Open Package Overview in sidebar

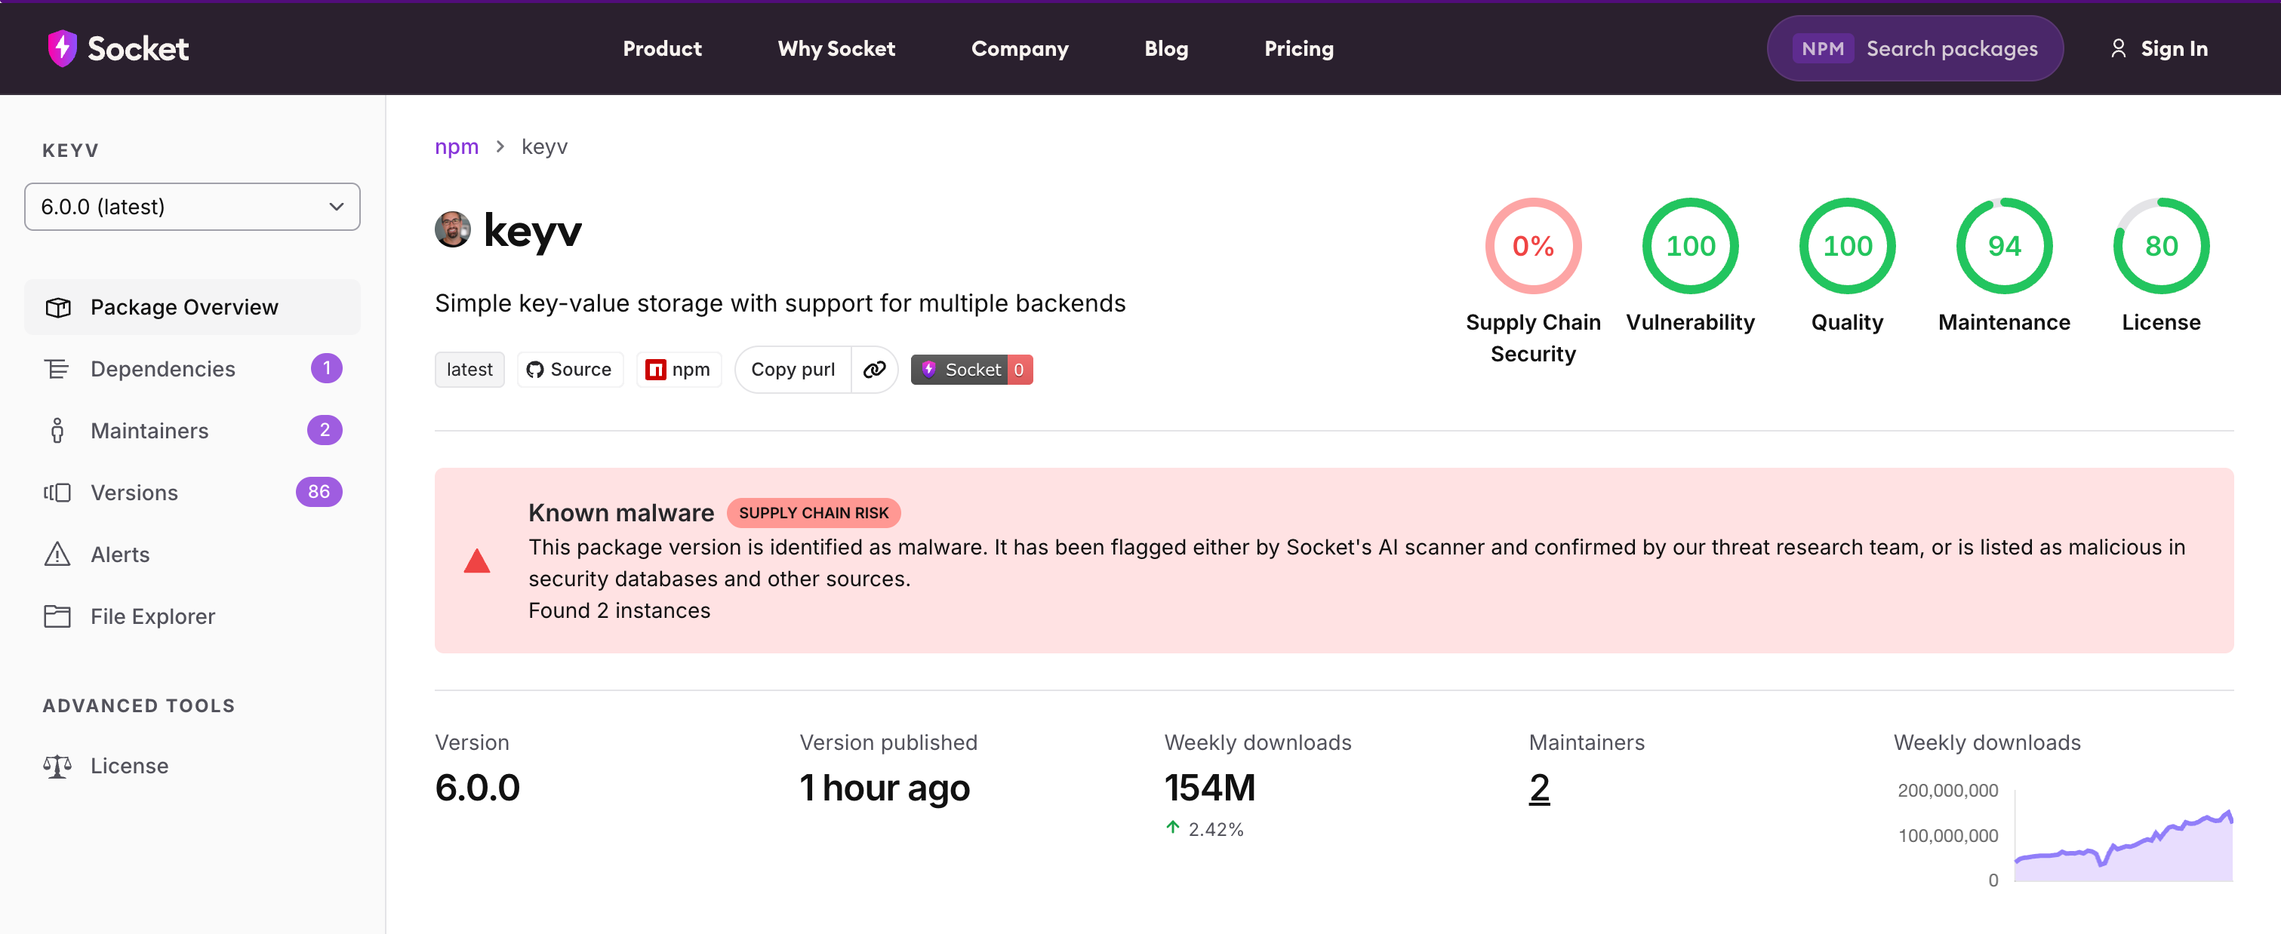192,307
